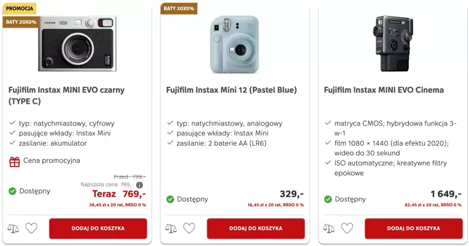This screenshot has width=469, height=246.
Task: Click RATY 20x0% badge on Instax Mini 12
Action: 179,9
